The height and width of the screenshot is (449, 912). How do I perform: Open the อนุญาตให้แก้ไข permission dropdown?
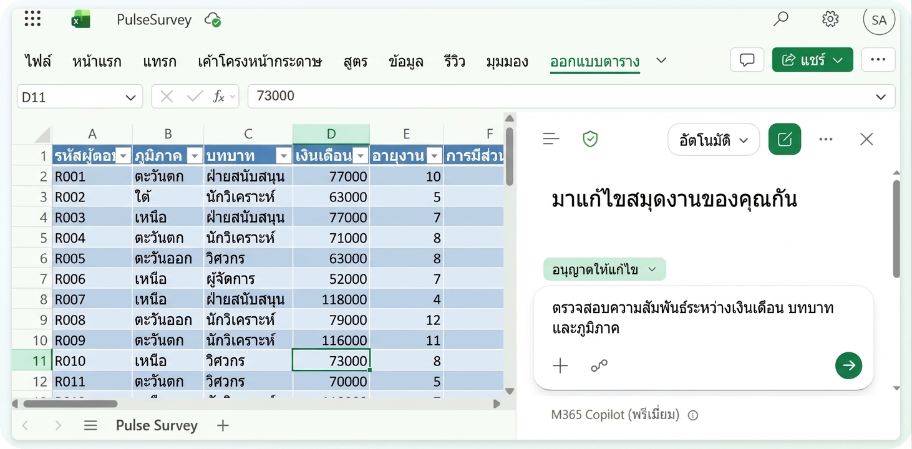tap(604, 269)
